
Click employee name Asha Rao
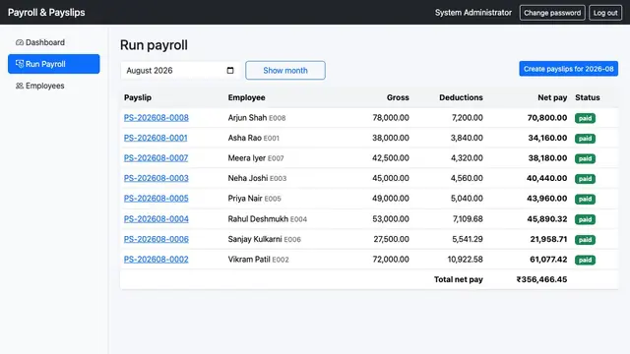245,138
